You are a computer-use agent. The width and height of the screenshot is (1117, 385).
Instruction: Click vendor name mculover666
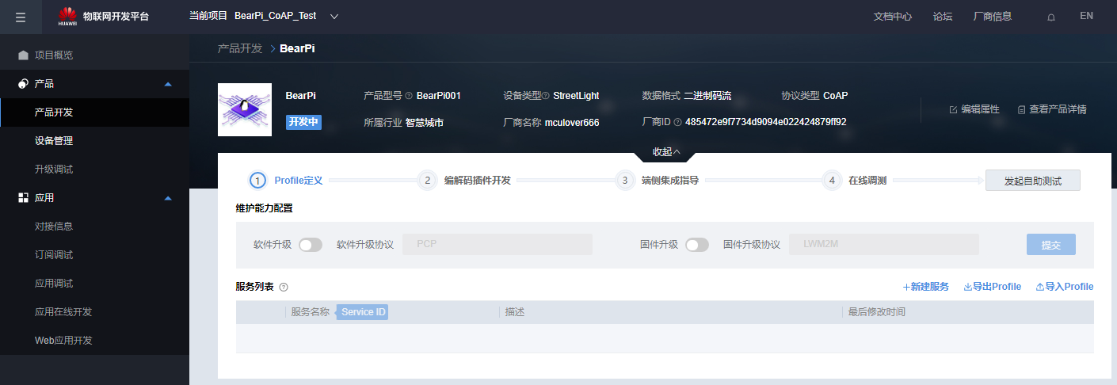coord(572,123)
